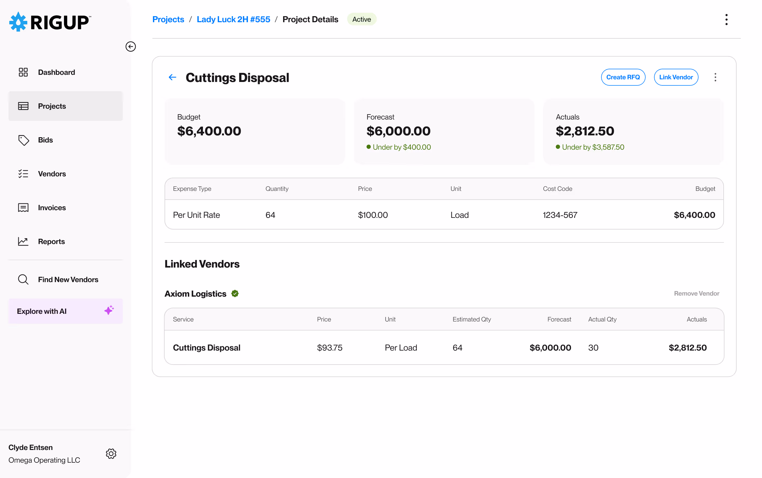Click the Forecast card showing $6,000.00

click(x=444, y=132)
